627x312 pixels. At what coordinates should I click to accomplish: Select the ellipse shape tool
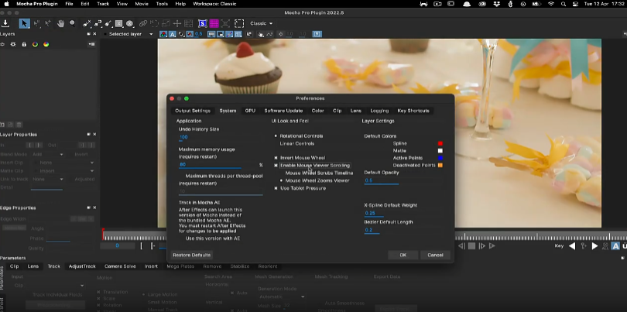coord(129,23)
